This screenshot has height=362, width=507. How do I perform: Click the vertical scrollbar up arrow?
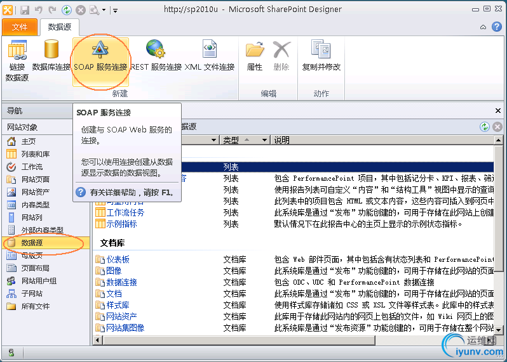coord(498,140)
